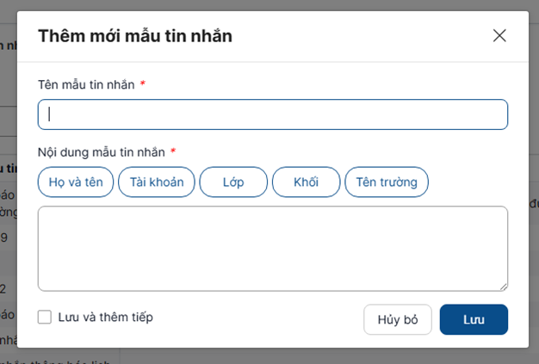The width and height of the screenshot is (539, 364).
Task: Insert the Tên trường placeholder tag
Action: [387, 182]
